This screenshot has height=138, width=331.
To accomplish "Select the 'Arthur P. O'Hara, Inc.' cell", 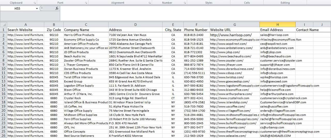I will click(x=86, y=94).
